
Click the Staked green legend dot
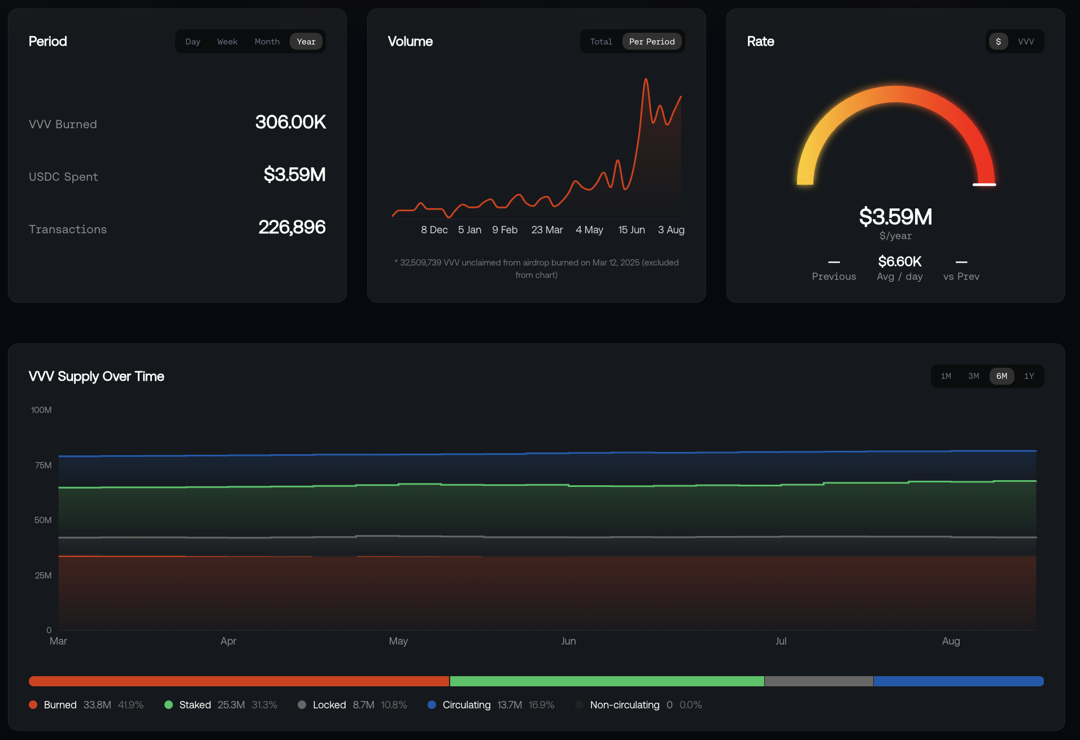(168, 705)
